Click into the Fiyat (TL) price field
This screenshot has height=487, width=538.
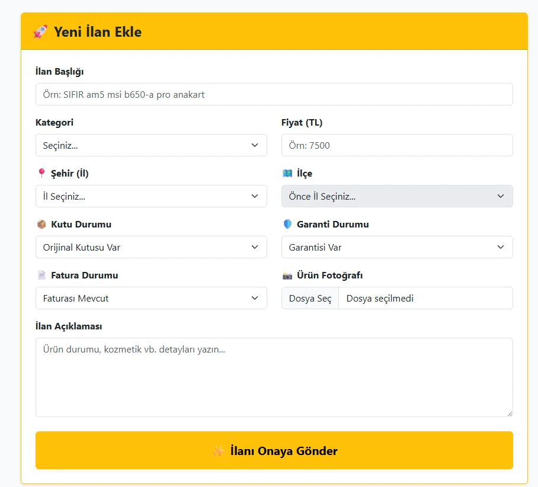pyautogui.click(x=397, y=145)
